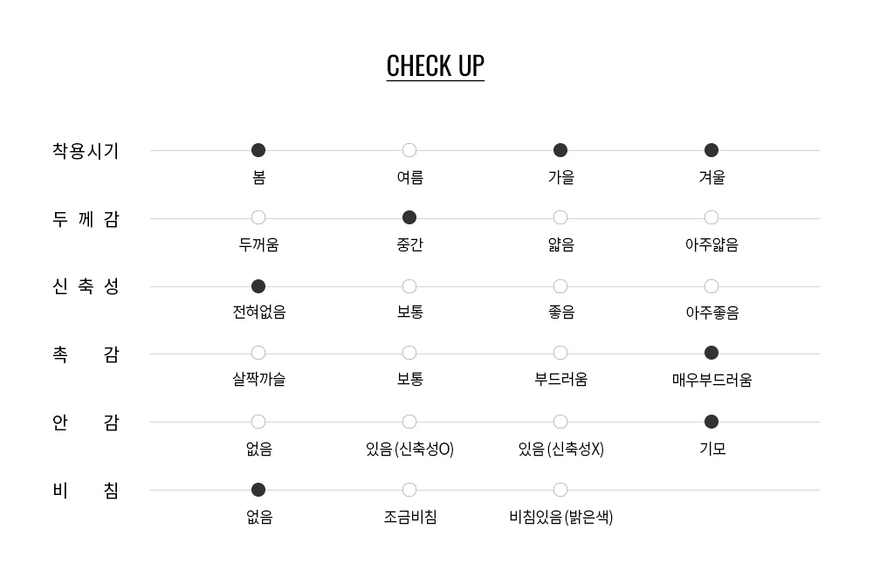Open the underlined CHECK UP heading

pyautogui.click(x=436, y=66)
